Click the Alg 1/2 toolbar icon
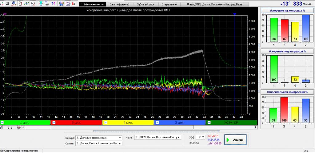Image resolution: width=315 pixels, height=153 pixels. click(x=33, y=3)
